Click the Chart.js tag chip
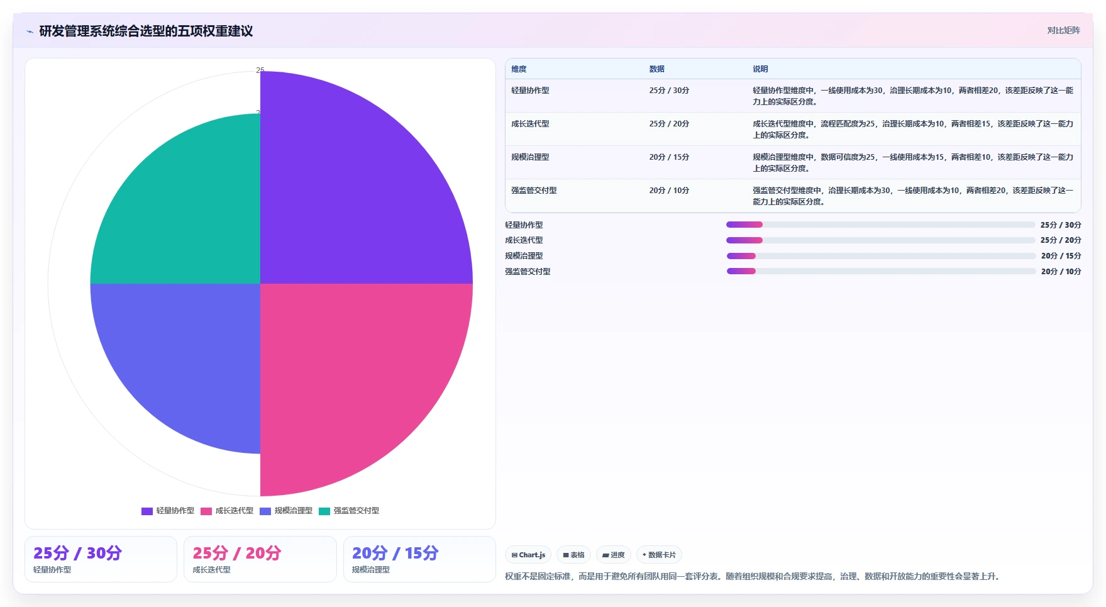 click(x=528, y=555)
